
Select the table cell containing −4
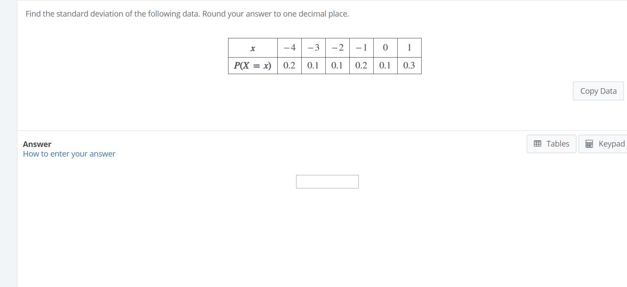(289, 48)
